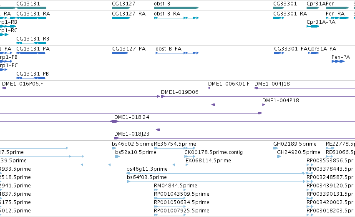Select the CG13131-PA protein feature

pyautogui.click(x=31, y=53)
